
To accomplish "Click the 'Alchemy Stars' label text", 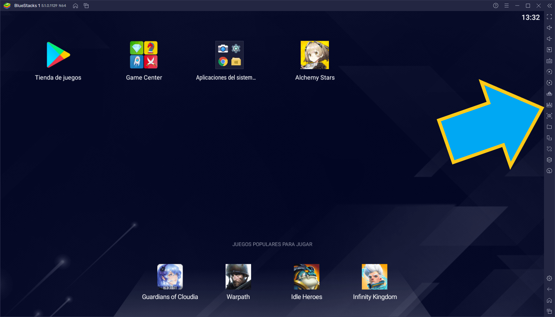I will (315, 77).
